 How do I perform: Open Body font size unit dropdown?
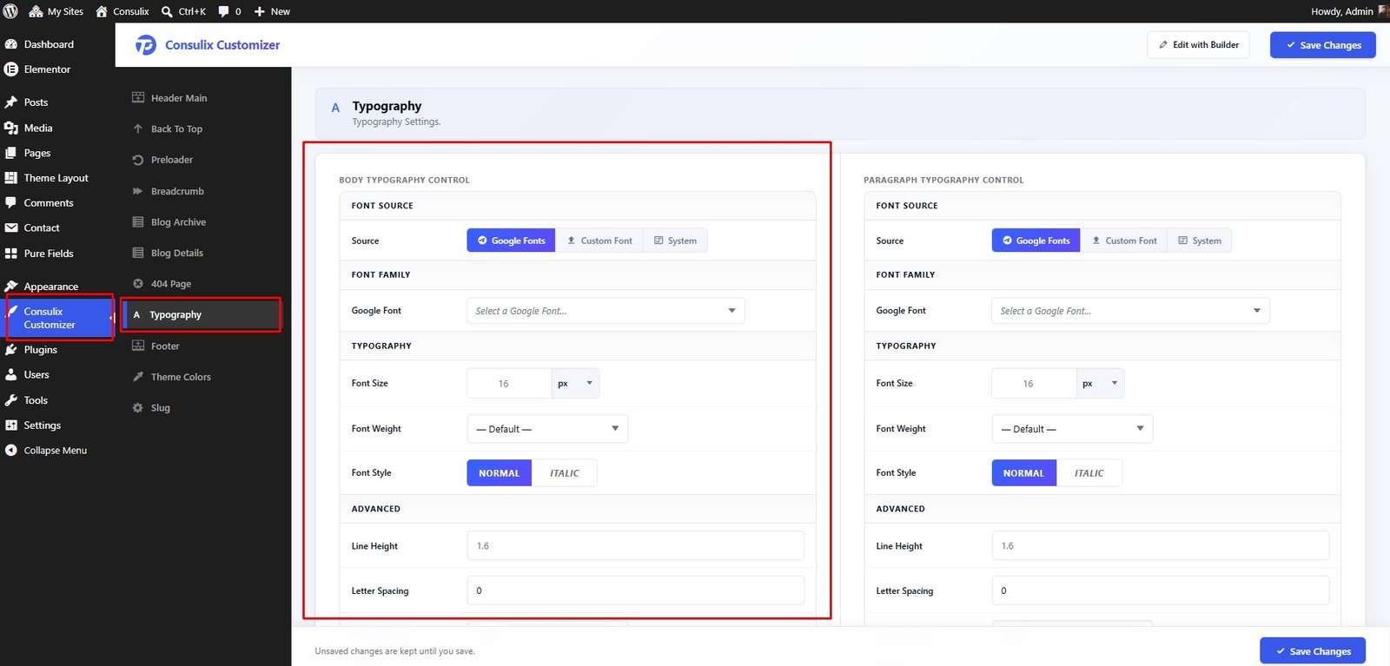point(575,383)
